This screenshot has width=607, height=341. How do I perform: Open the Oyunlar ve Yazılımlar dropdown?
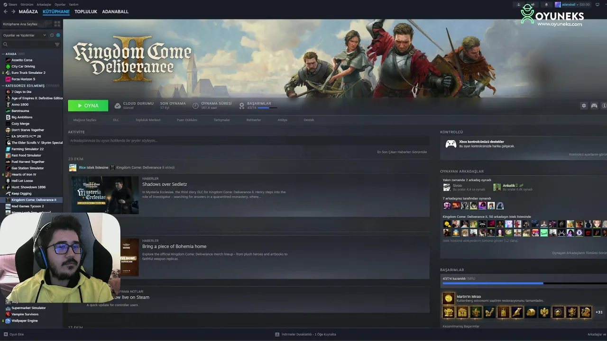25,35
